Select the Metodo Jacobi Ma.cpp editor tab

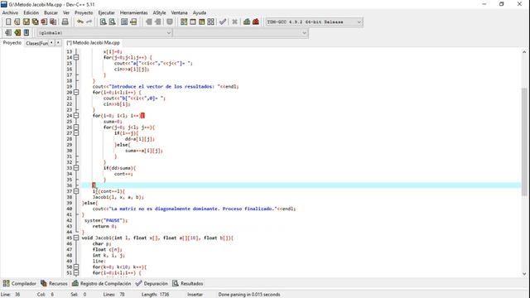94,43
